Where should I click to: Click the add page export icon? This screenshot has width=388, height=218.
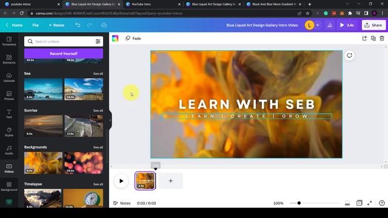364,38
